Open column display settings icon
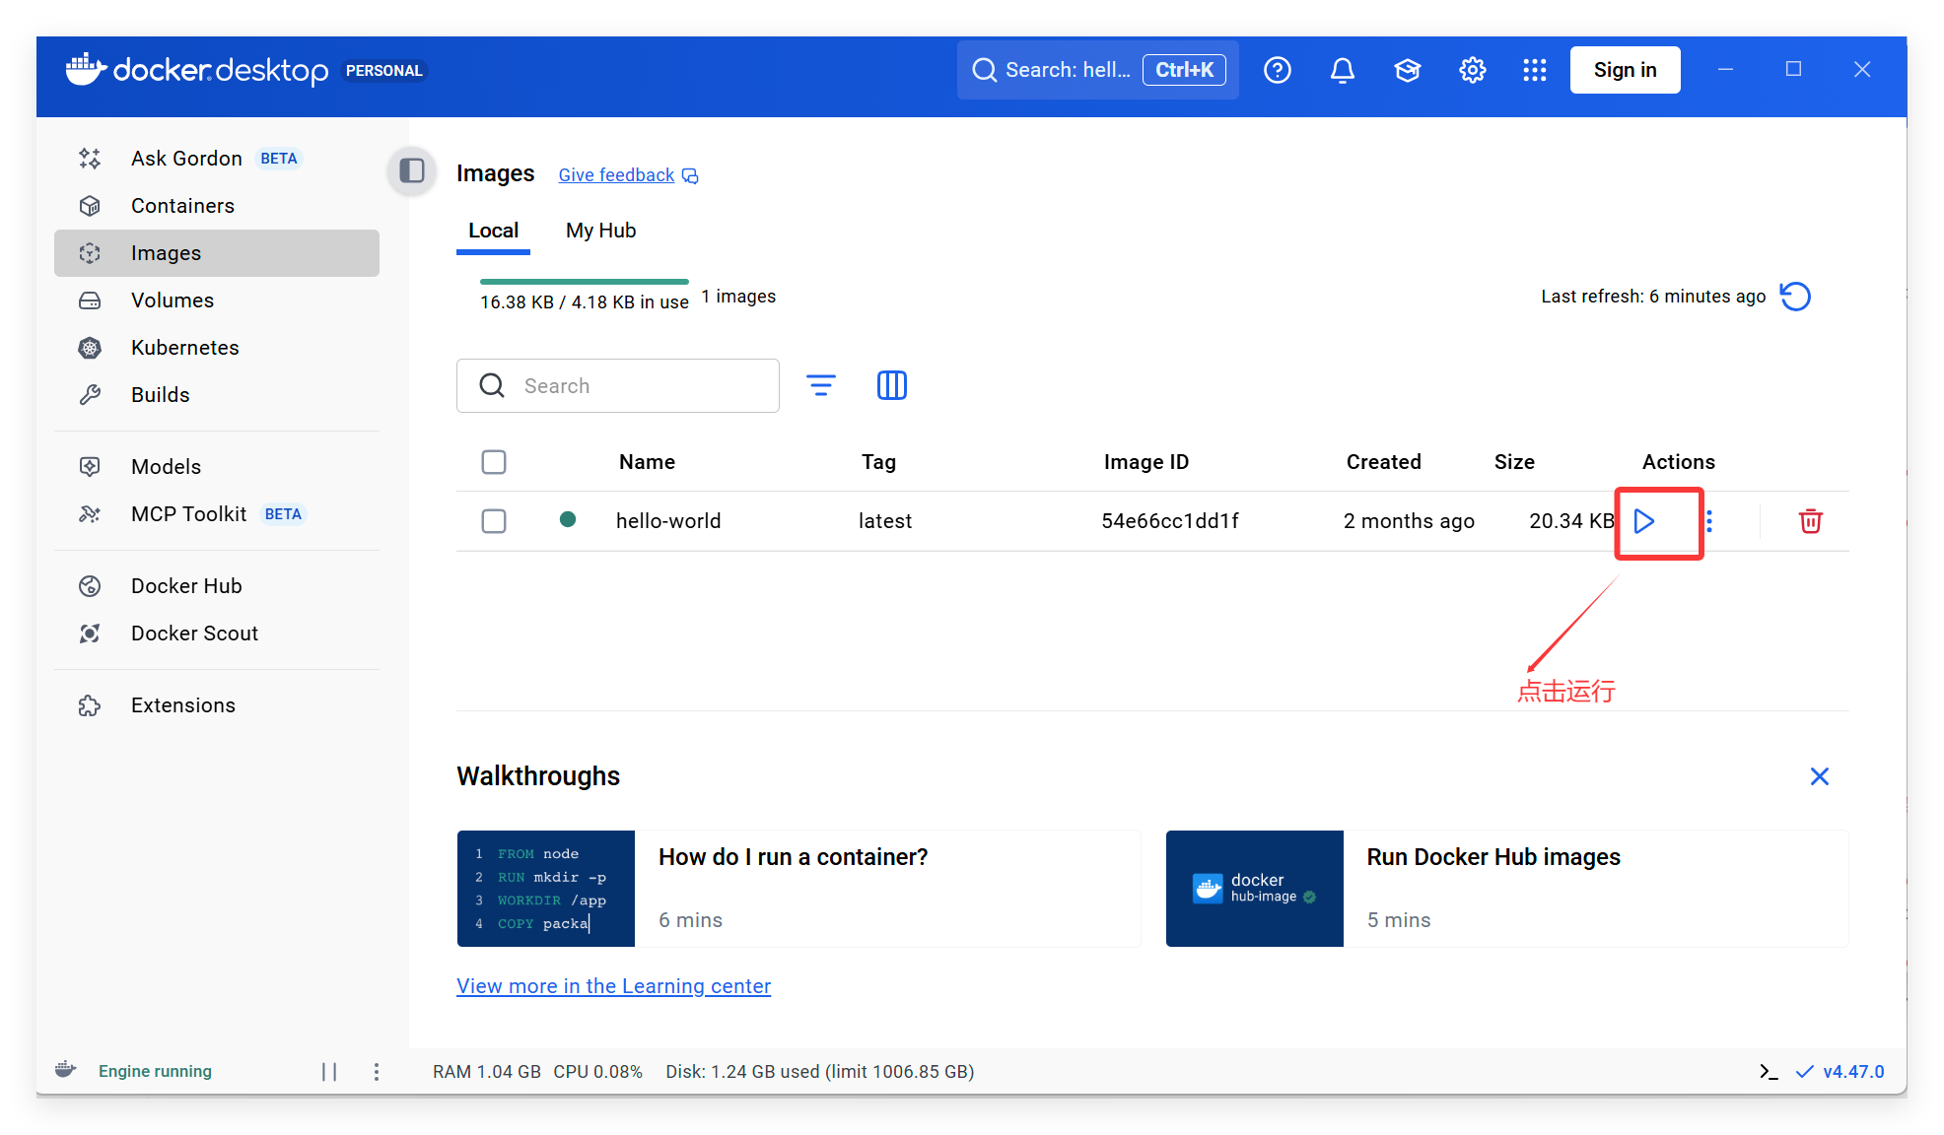 pyautogui.click(x=891, y=385)
